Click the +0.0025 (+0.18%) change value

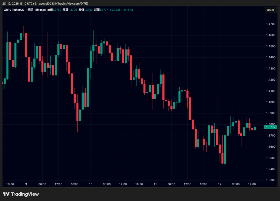[121, 10]
